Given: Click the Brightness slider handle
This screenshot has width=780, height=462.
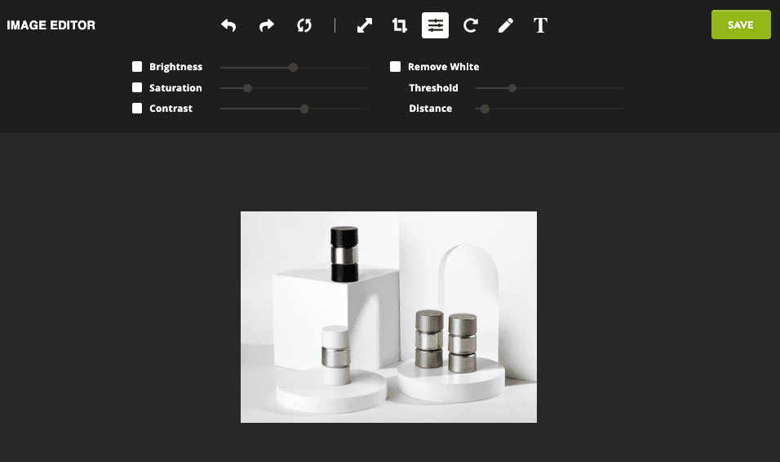Looking at the screenshot, I should [293, 67].
